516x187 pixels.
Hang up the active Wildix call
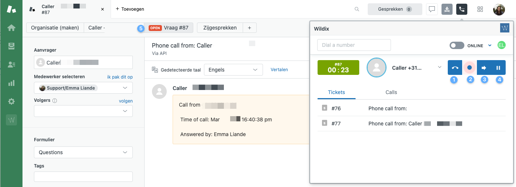click(x=455, y=68)
